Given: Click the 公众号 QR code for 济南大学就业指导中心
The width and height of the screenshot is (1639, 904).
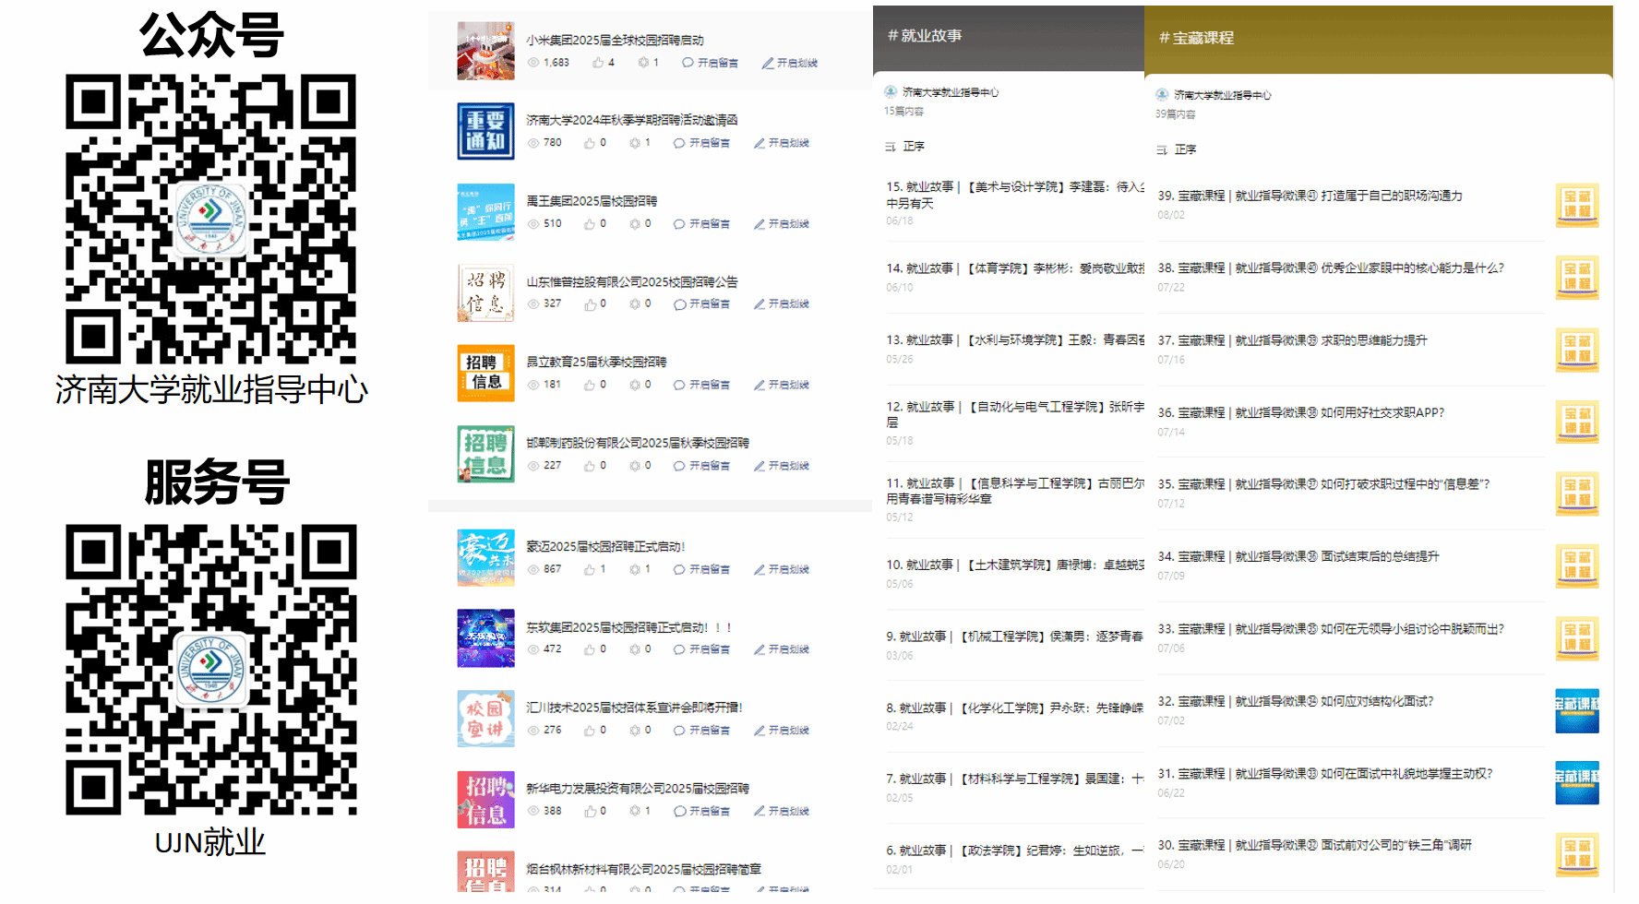Looking at the screenshot, I should coord(210,219).
